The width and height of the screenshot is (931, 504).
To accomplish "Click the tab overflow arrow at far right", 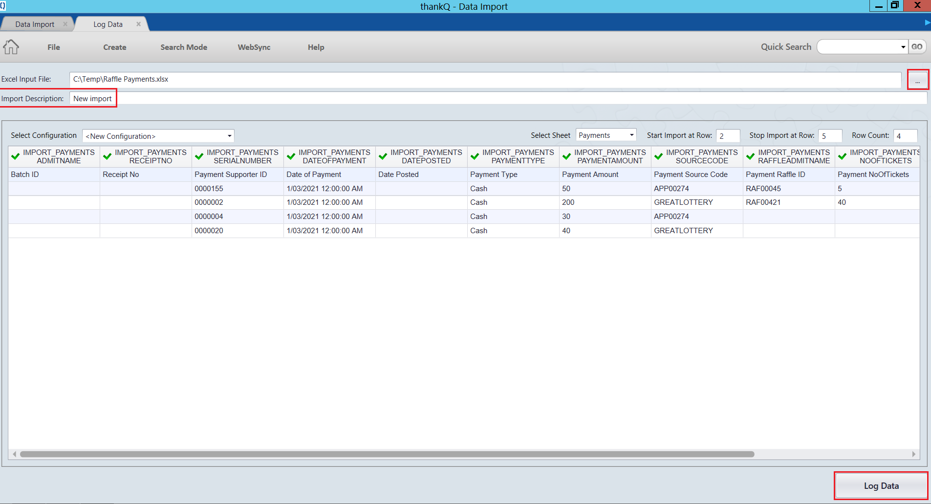I will [x=927, y=22].
